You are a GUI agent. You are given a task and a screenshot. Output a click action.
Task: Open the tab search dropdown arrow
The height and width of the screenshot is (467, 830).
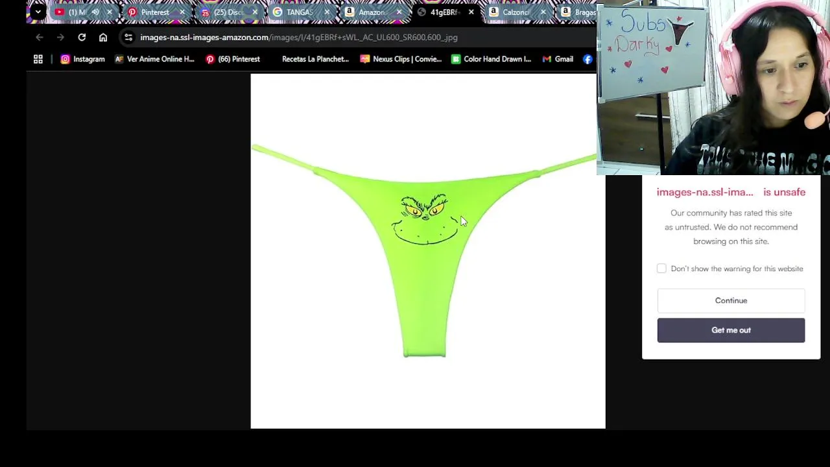pyautogui.click(x=38, y=12)
